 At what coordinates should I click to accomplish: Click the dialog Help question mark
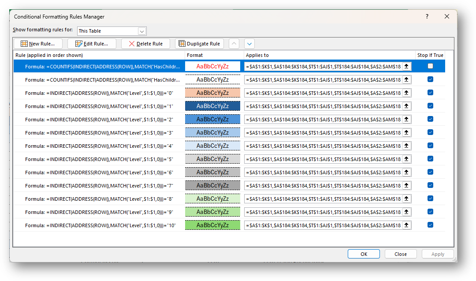pos(427,16)
